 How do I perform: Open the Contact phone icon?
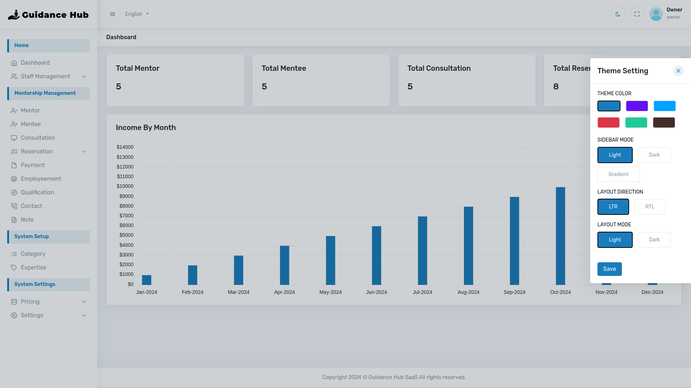(14, 206)
